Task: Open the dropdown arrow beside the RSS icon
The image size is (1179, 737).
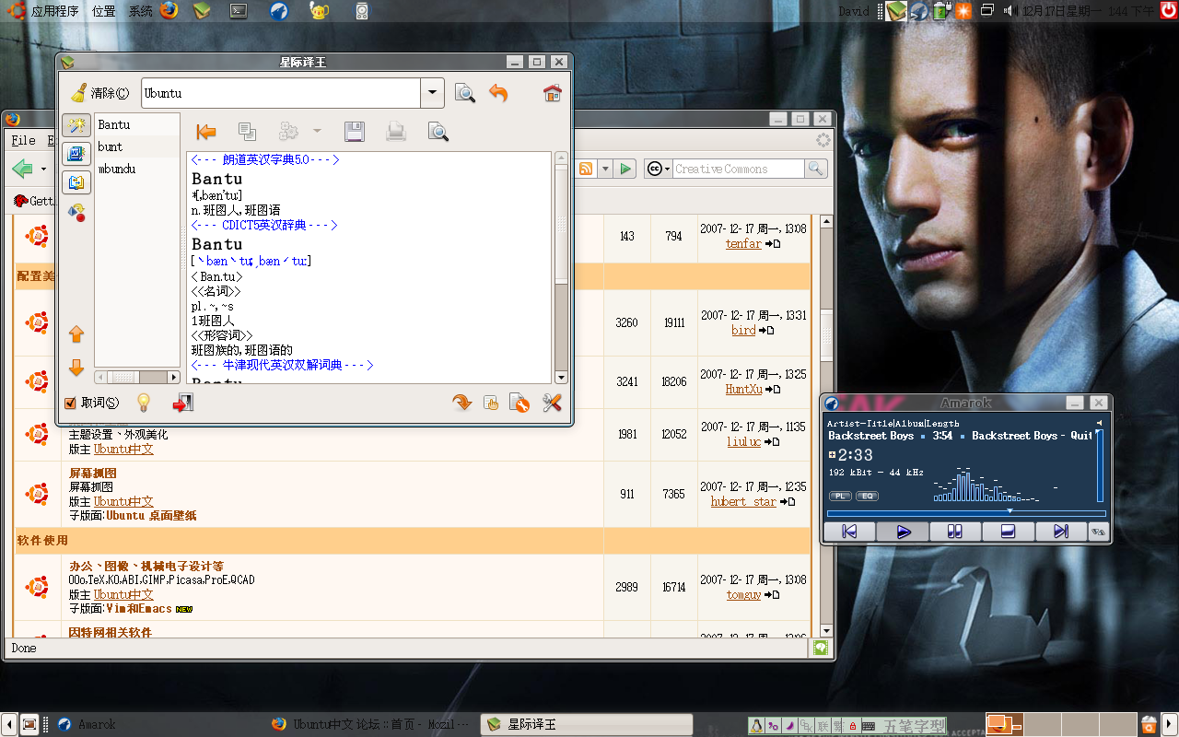Action: coord(605,169)
